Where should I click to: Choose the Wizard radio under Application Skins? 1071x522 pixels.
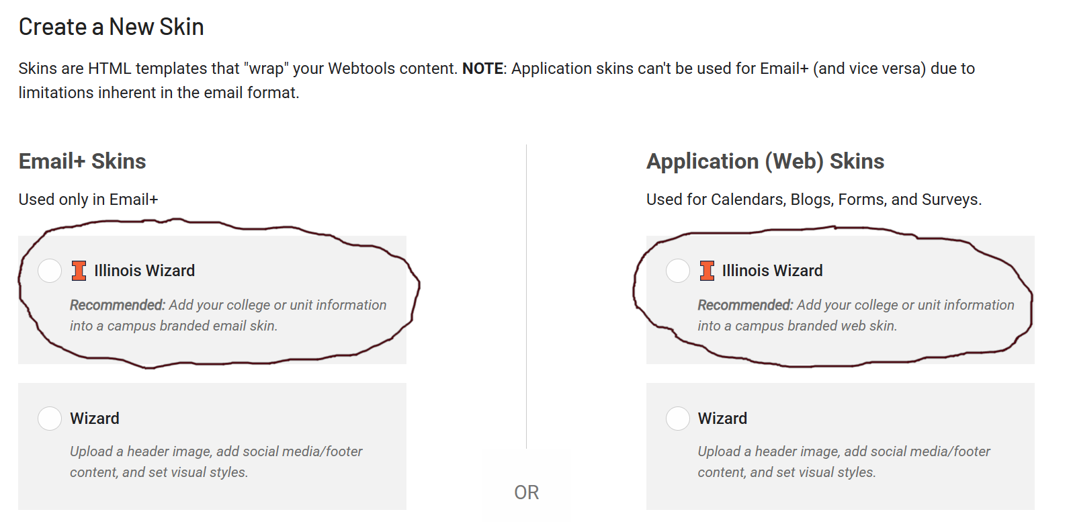(x=677, y=419)
